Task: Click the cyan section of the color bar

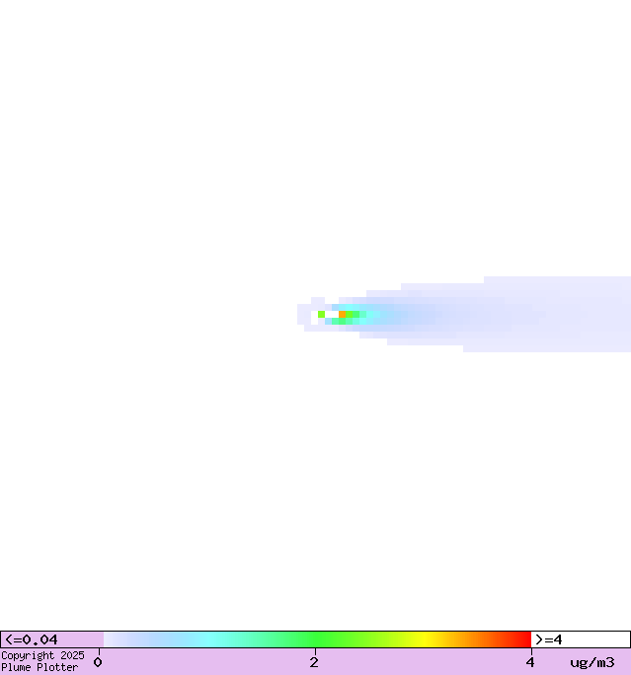Action: click(207, 639)
